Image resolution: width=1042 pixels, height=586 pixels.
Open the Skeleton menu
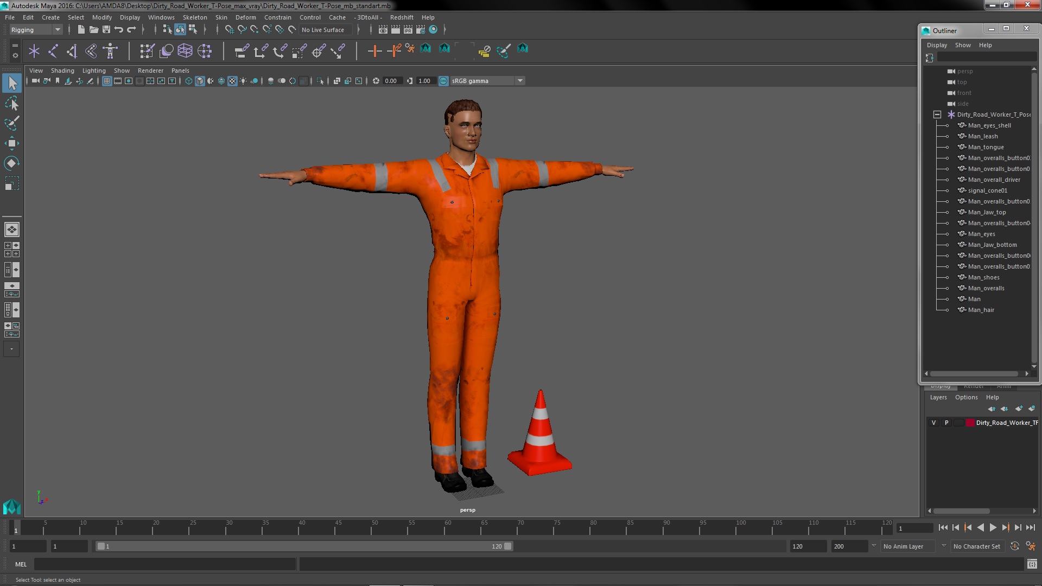pos(195,17)
